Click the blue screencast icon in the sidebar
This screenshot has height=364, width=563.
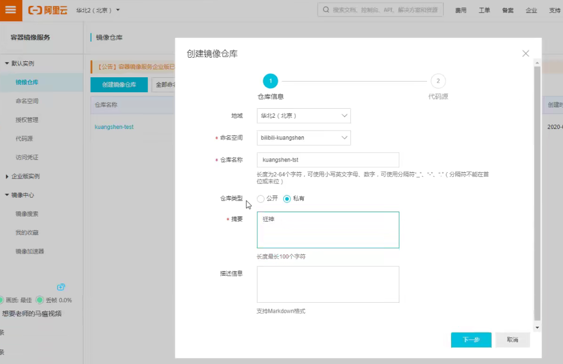pyautogui.click(x=61, y=287)
